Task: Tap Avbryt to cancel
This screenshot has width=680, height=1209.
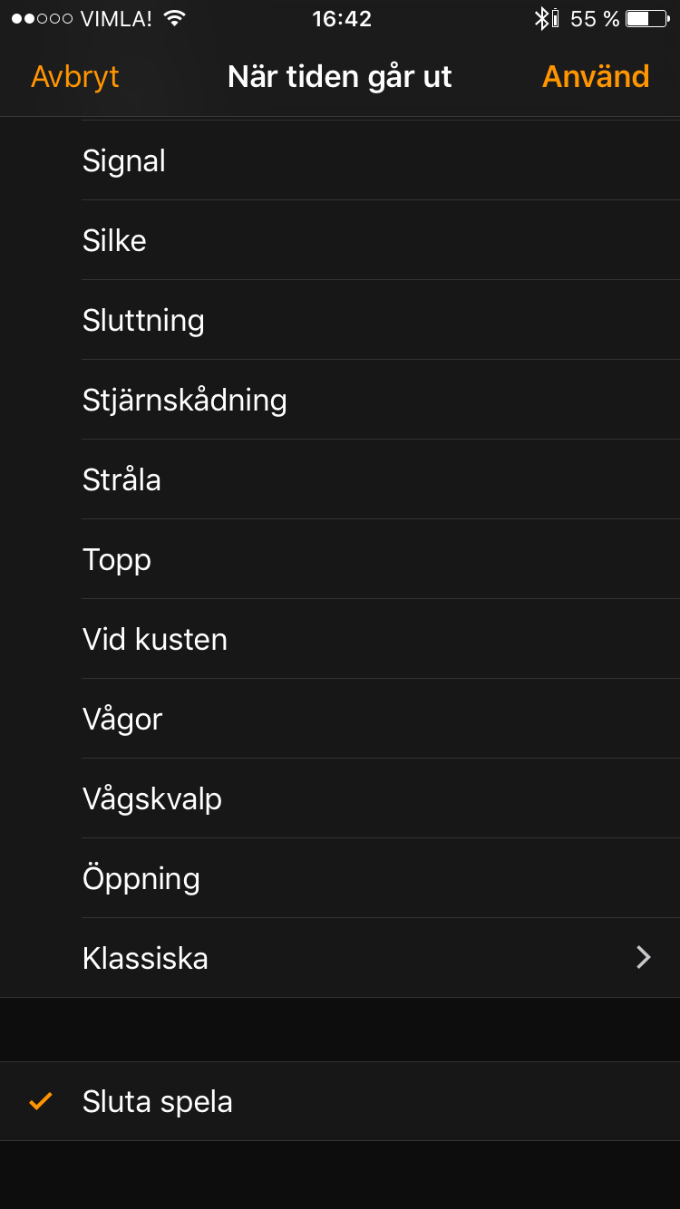Action: (75, 77)
